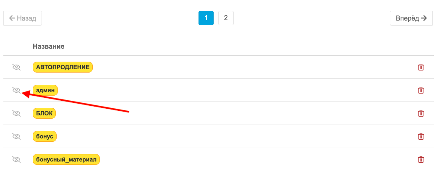439x172 pixels.
Task: Delete the АВТОПРОДЛЕНИЕ tag with trash icon
Action: pyautogui.click(x=421, y=68)
